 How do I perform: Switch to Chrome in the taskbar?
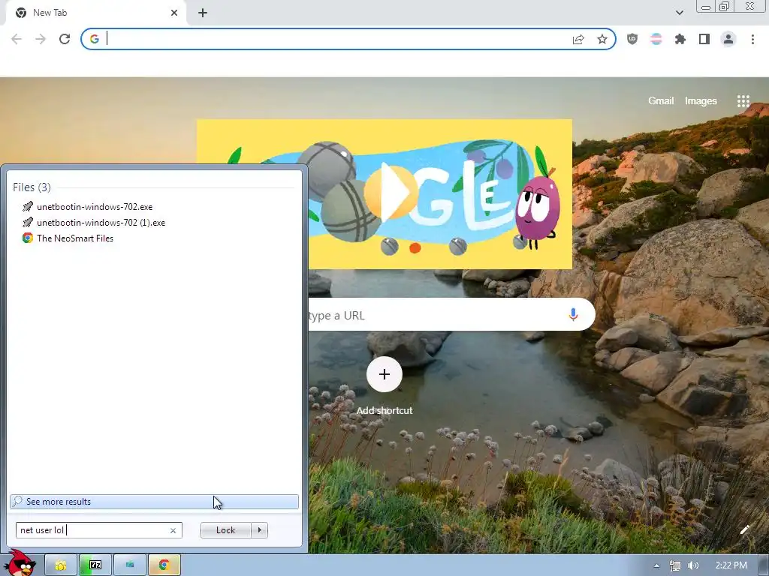click(164, 565)
